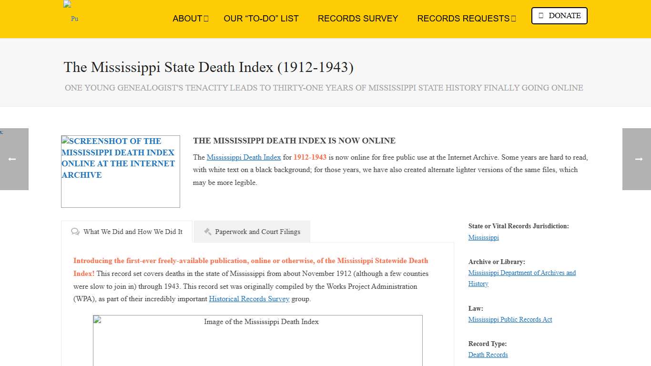Open the Death Index screenshot placeholder image
This screenshot has width=651, height=366.
pos(120,172)
